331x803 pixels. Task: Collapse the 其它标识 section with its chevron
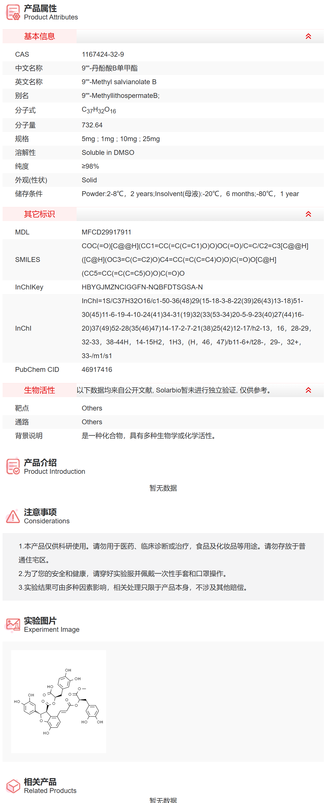click(308, 214)
